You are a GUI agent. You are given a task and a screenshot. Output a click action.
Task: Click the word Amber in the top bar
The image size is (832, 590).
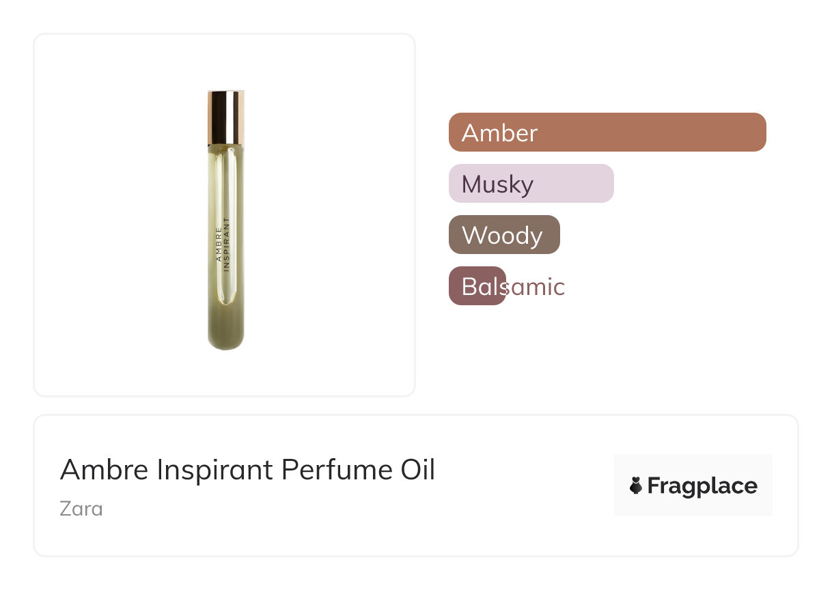499,132
